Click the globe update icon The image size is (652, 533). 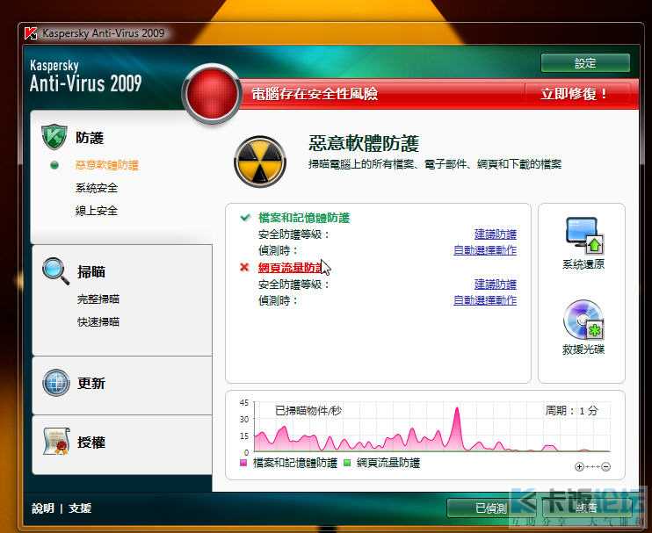pyautogui.click(x=56, y=382)
